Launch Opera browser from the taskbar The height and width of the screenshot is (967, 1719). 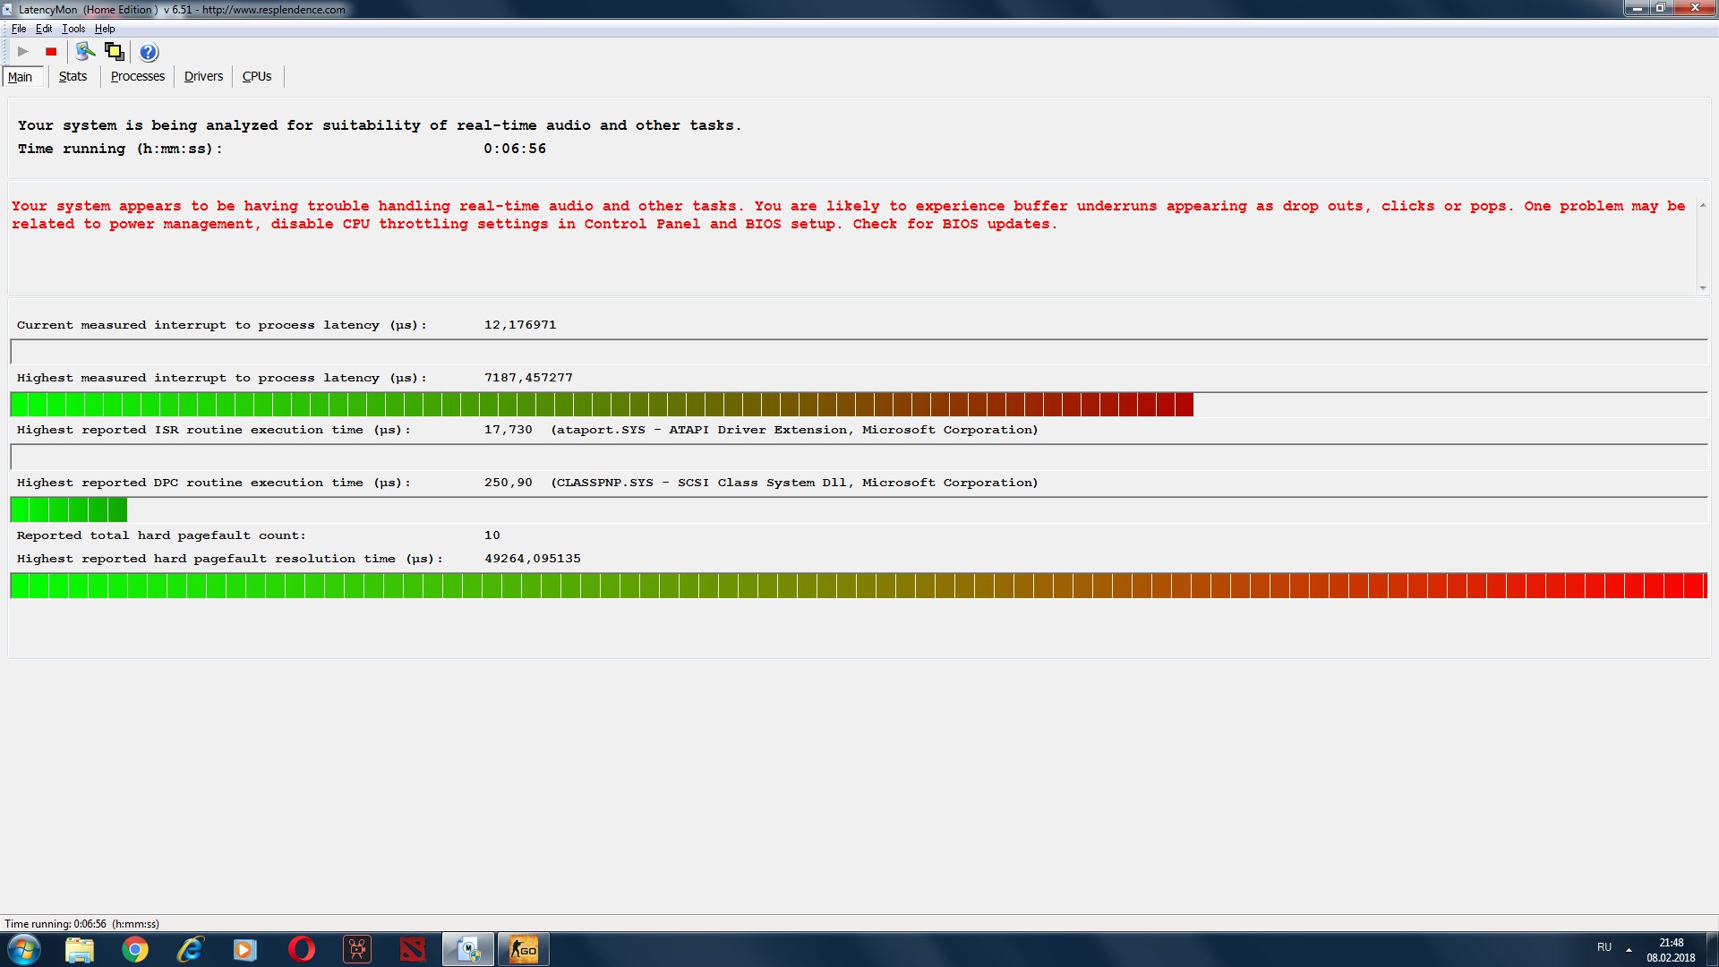pos(302,949)
